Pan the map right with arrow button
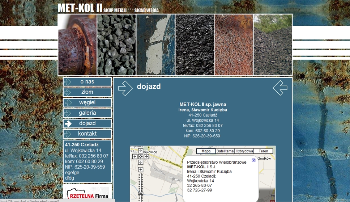Viewport: 350px width, 202px height. pyautogui.click(x=146, y=157)
